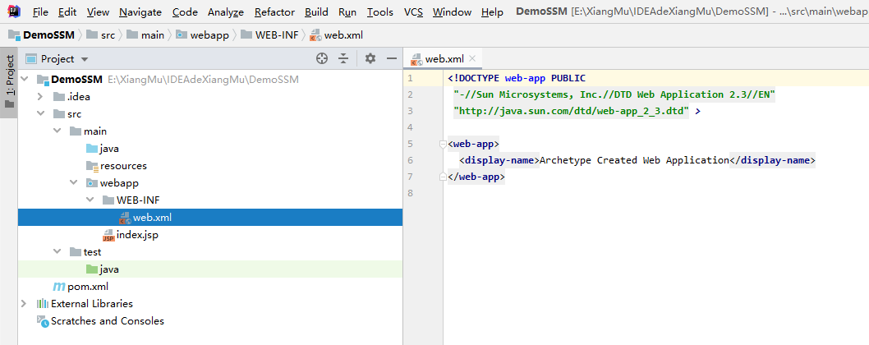
Task: Click the webapp folder icon in breadcrumb
Action: [182, 35]
